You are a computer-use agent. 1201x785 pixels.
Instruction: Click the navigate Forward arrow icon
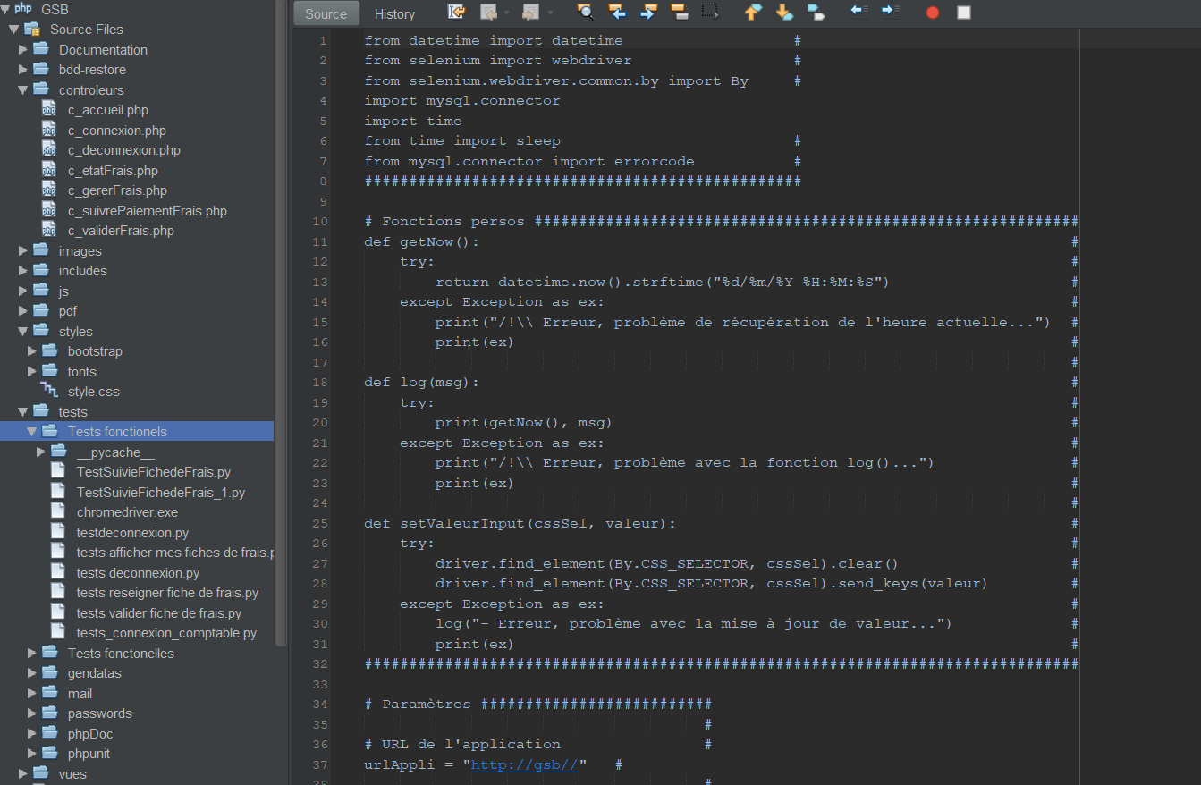pos(531,13)
